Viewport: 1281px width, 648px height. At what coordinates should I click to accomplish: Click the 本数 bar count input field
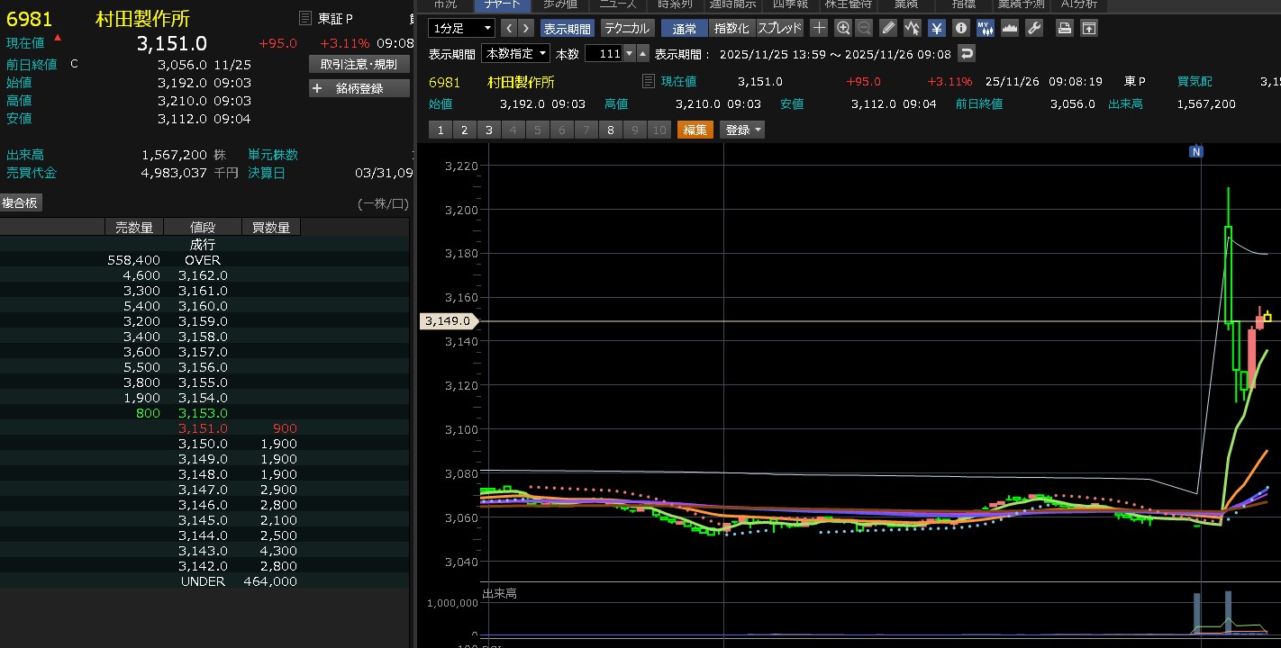(603, 54)
